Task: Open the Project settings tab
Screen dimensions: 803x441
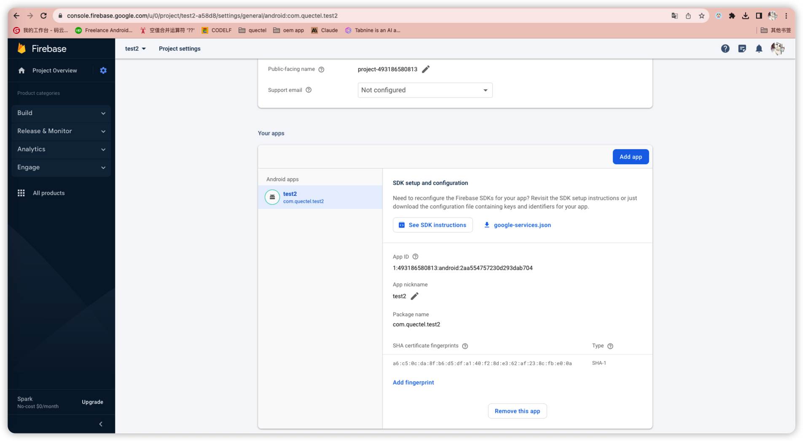Action: pyautogui.click(x=180, y=48)
